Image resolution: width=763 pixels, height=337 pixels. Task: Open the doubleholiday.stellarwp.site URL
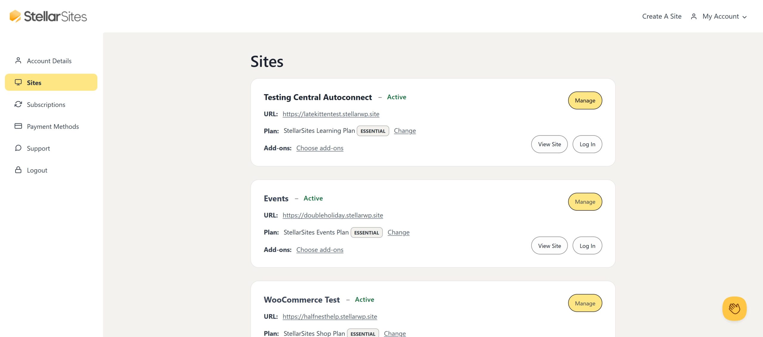(x=332, y=215)
